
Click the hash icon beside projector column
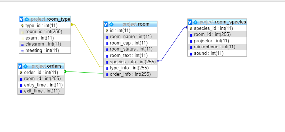coord(191,41)
